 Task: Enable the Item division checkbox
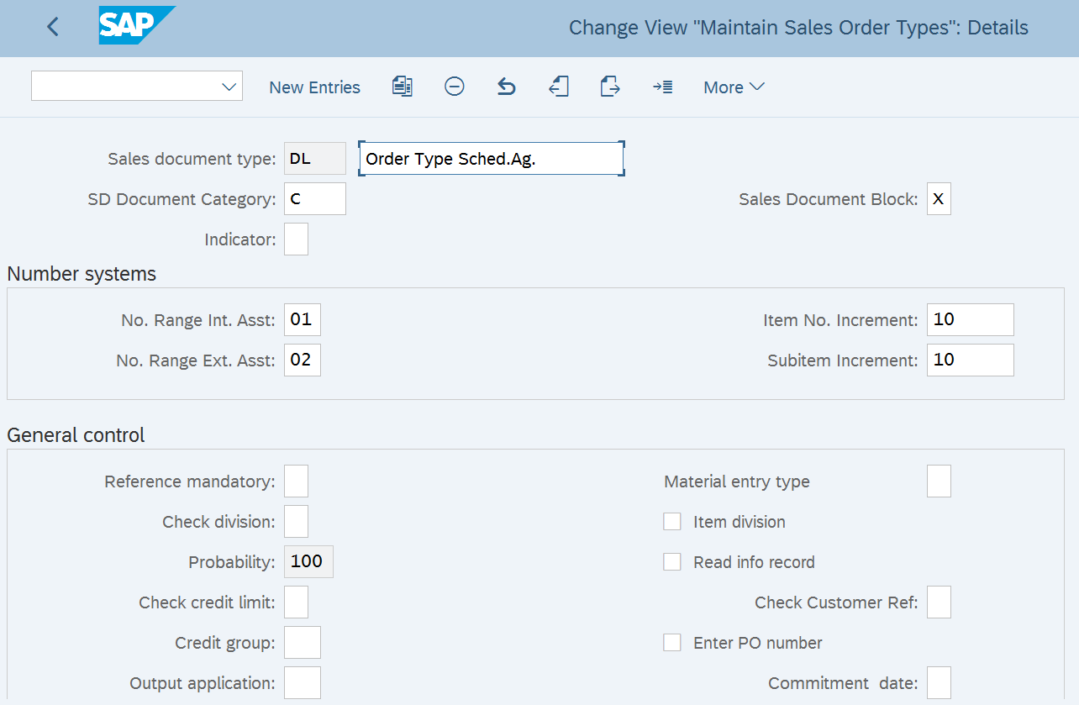tap(672, 522)
